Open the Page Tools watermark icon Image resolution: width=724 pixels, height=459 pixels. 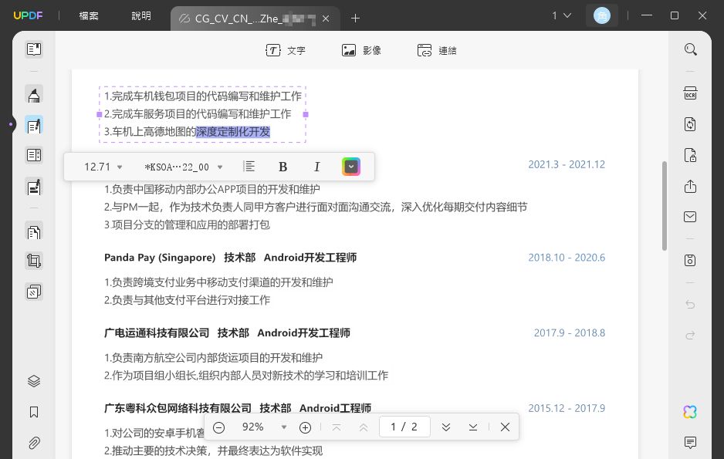[34, 292]
